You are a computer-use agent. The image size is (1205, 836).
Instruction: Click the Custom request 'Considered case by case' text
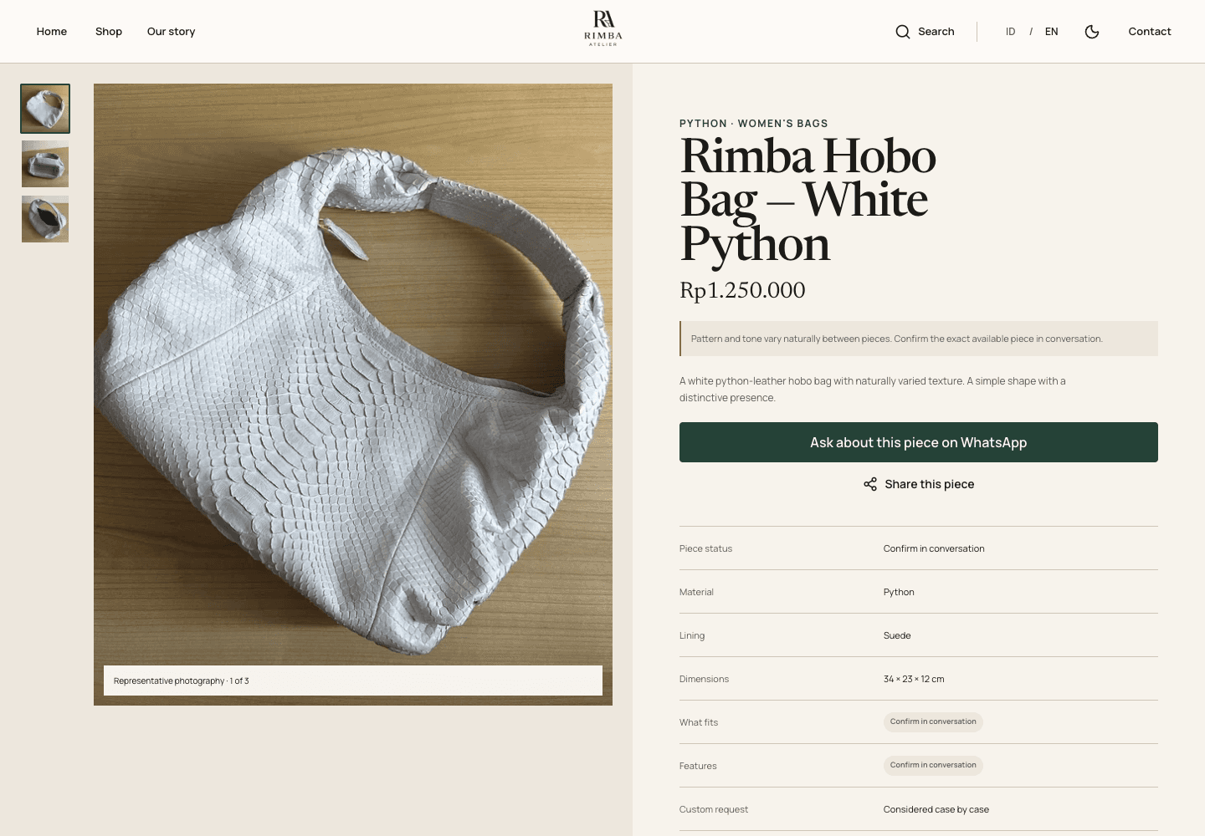point(936,809)
